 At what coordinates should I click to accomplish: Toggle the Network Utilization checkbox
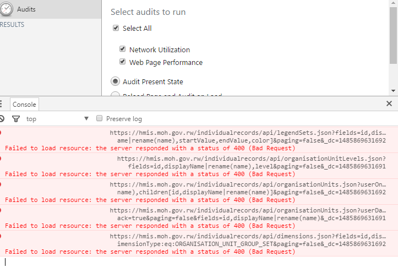[123, 50]
